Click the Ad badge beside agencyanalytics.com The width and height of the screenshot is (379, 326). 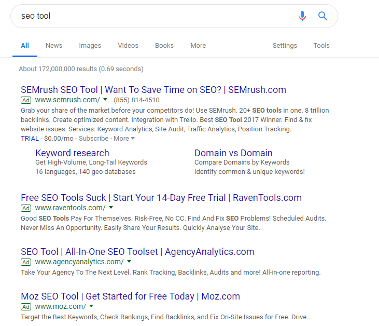[x=26, y=262]
